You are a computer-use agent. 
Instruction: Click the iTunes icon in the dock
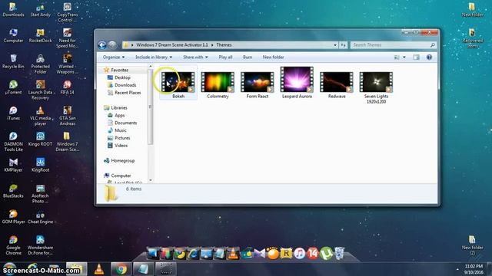tap(299, 254)
